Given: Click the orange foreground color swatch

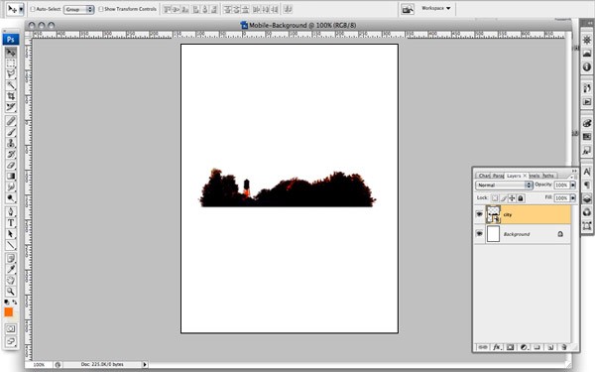Looking at the screenshot, I should [8, 312].
